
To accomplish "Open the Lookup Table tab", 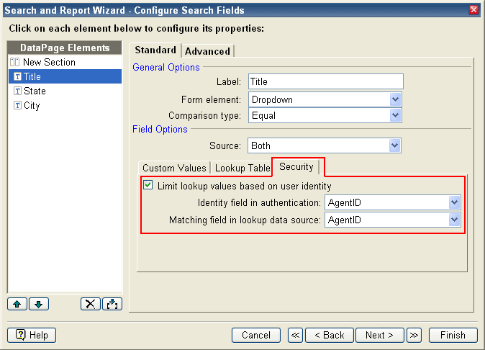I will click(242, 168).
